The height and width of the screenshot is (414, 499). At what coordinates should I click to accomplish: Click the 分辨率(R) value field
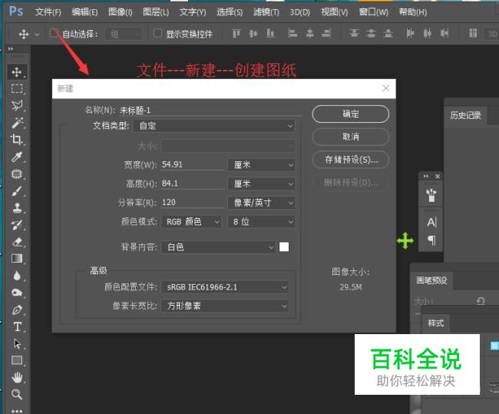click(x=193, y=203)
